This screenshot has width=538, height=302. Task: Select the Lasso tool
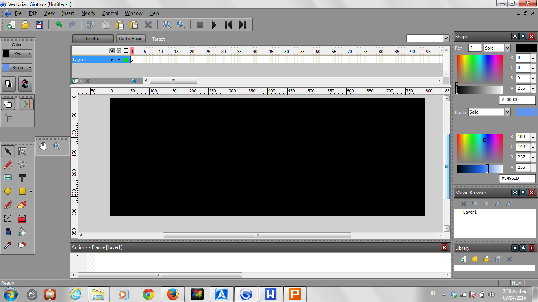pos(22,165)
